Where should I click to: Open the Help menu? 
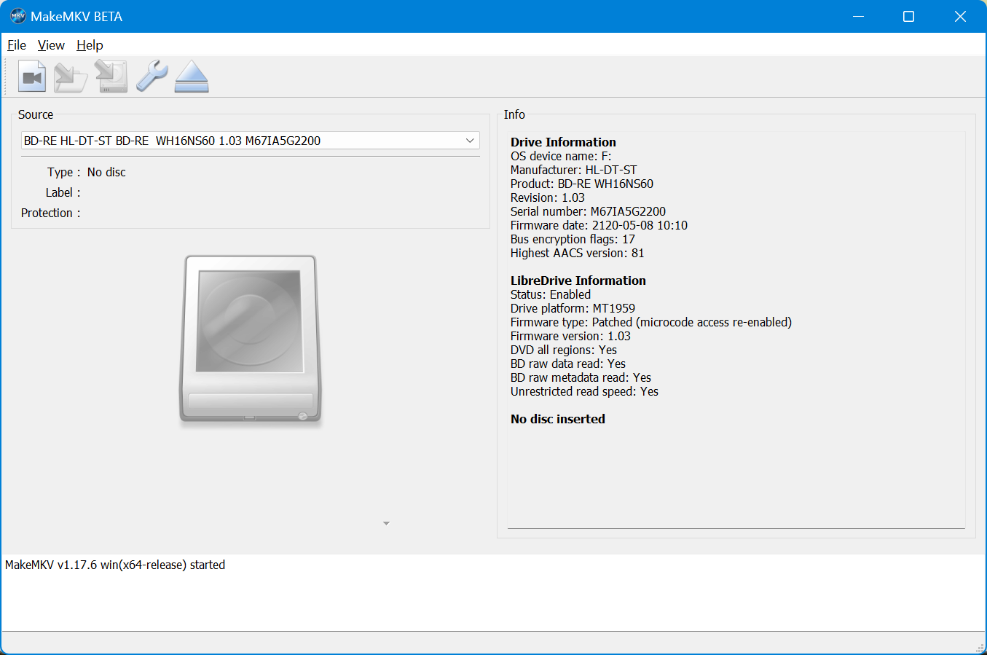90,45
